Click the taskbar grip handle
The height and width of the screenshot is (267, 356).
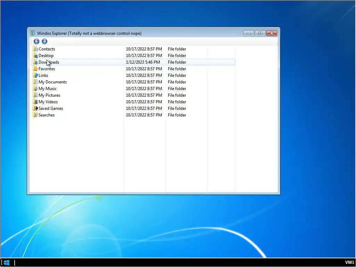click(1, 263)
